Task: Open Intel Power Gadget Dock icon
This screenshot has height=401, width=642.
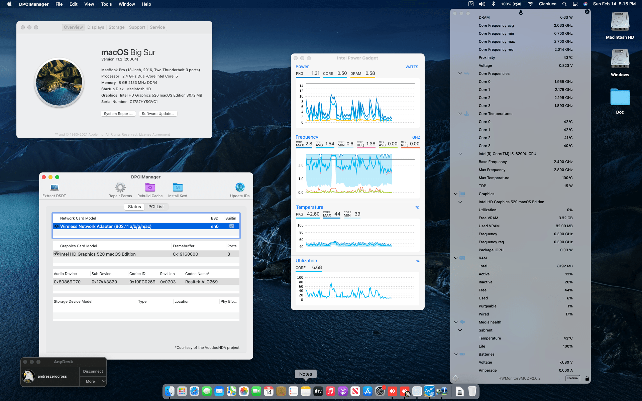Action: click(x=430, y=391)
